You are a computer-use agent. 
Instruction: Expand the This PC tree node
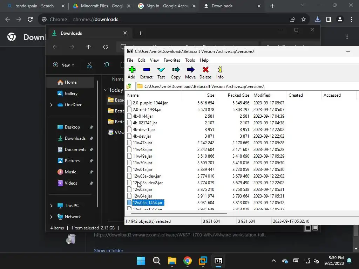(x=51, y=206)
